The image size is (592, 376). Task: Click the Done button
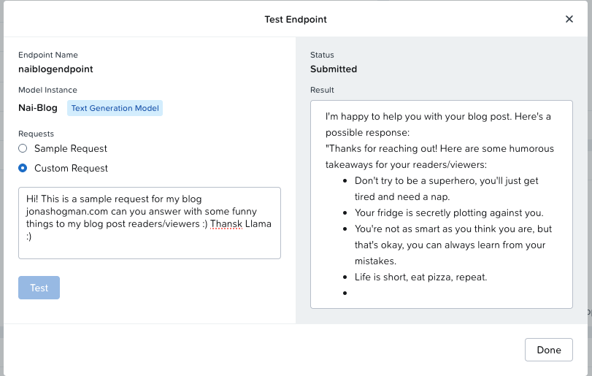tap(548, 350)
